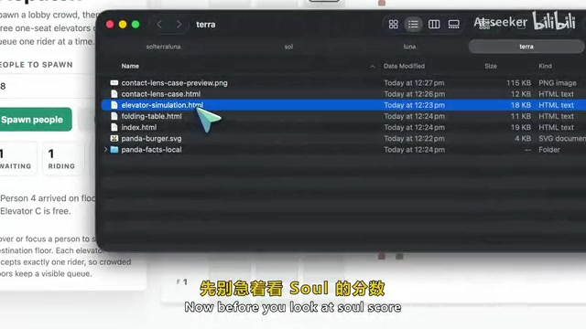Go back in Finder history

coord(159,25)
